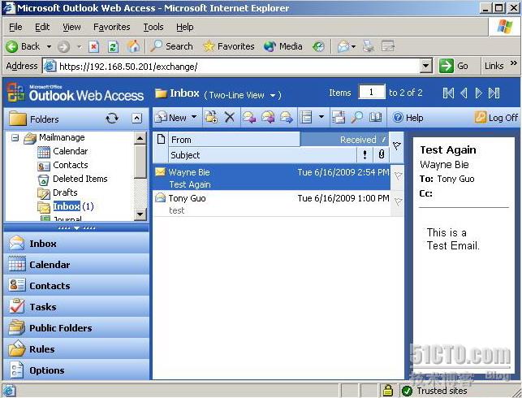
Task: Click the Move/Copy to folder icon
Action: tap(211, 117)
